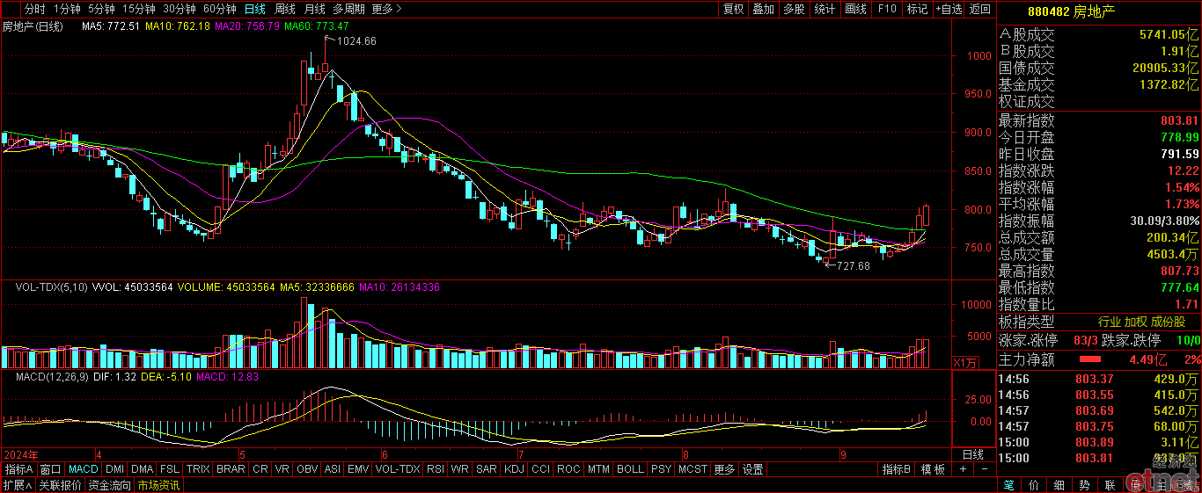Select the 15分钟 period tab
Image resolution: width=1202 pixels, height=493 pixels.
138,9
